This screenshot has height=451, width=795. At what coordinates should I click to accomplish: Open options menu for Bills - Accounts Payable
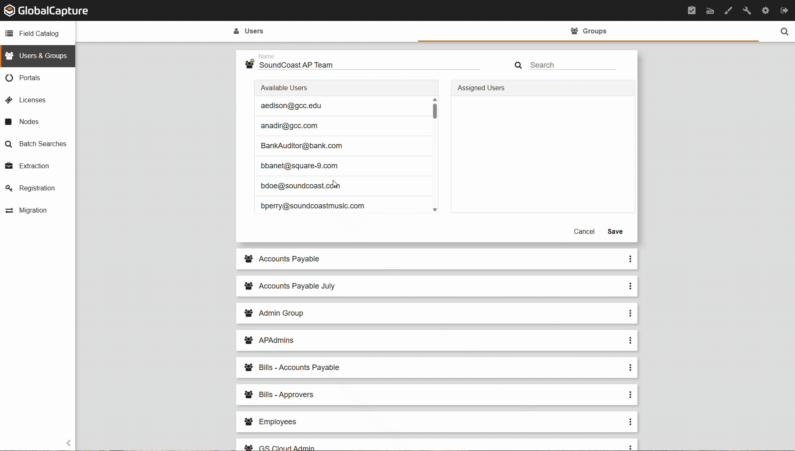(630, 367)
